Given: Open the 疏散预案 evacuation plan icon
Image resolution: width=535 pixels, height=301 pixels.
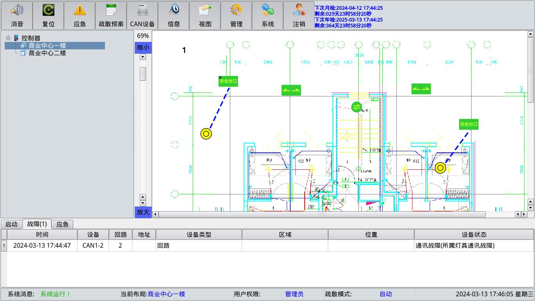Looking at the screenshot, I should (x=111, y=11).
